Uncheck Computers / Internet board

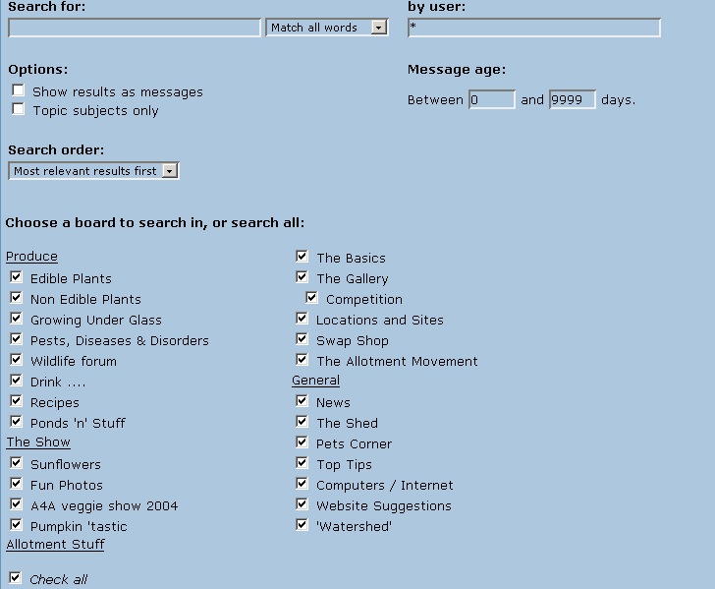[302, 484]
